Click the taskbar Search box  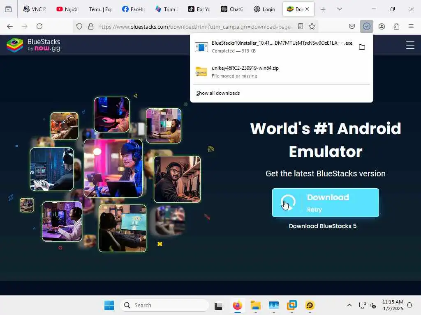pos(164,305)
